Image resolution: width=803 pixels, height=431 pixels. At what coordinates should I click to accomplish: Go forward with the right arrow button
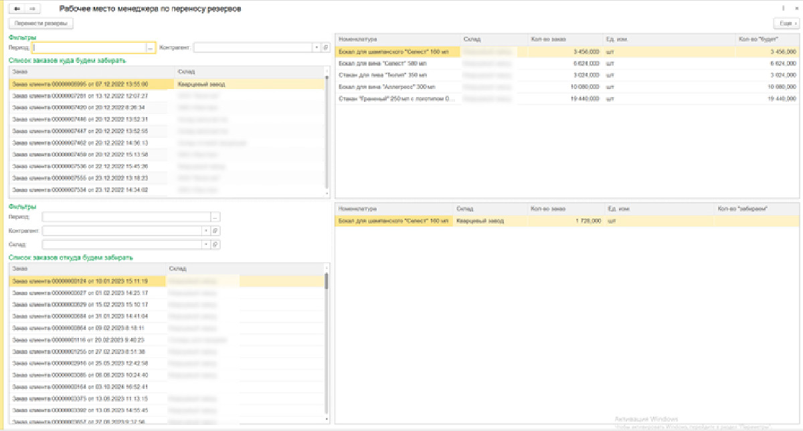(x=33, y=9)
